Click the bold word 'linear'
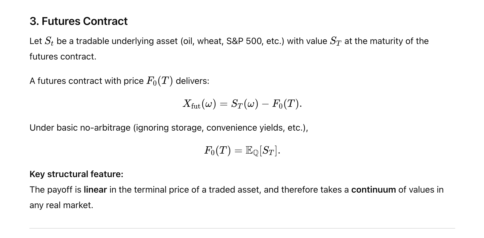The height and width of the screenshot is (238, 484). point(95,190)
